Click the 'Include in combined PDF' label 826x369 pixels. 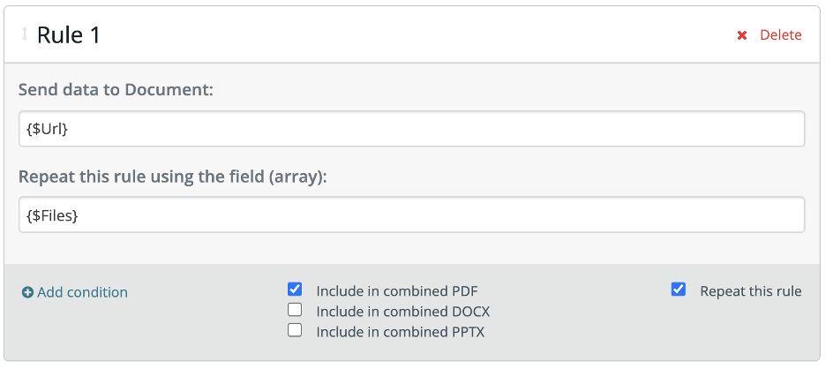click(x=397, y=290)
